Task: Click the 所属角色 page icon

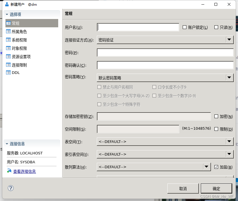Action: [8, 32]
